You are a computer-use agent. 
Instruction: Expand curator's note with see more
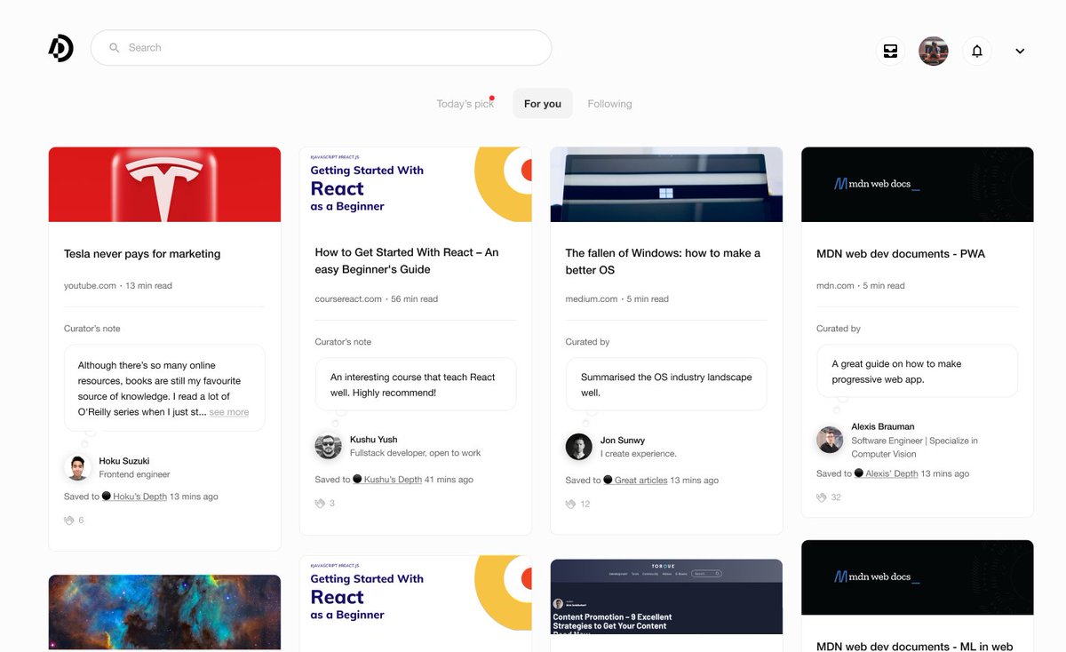point(229,412)
